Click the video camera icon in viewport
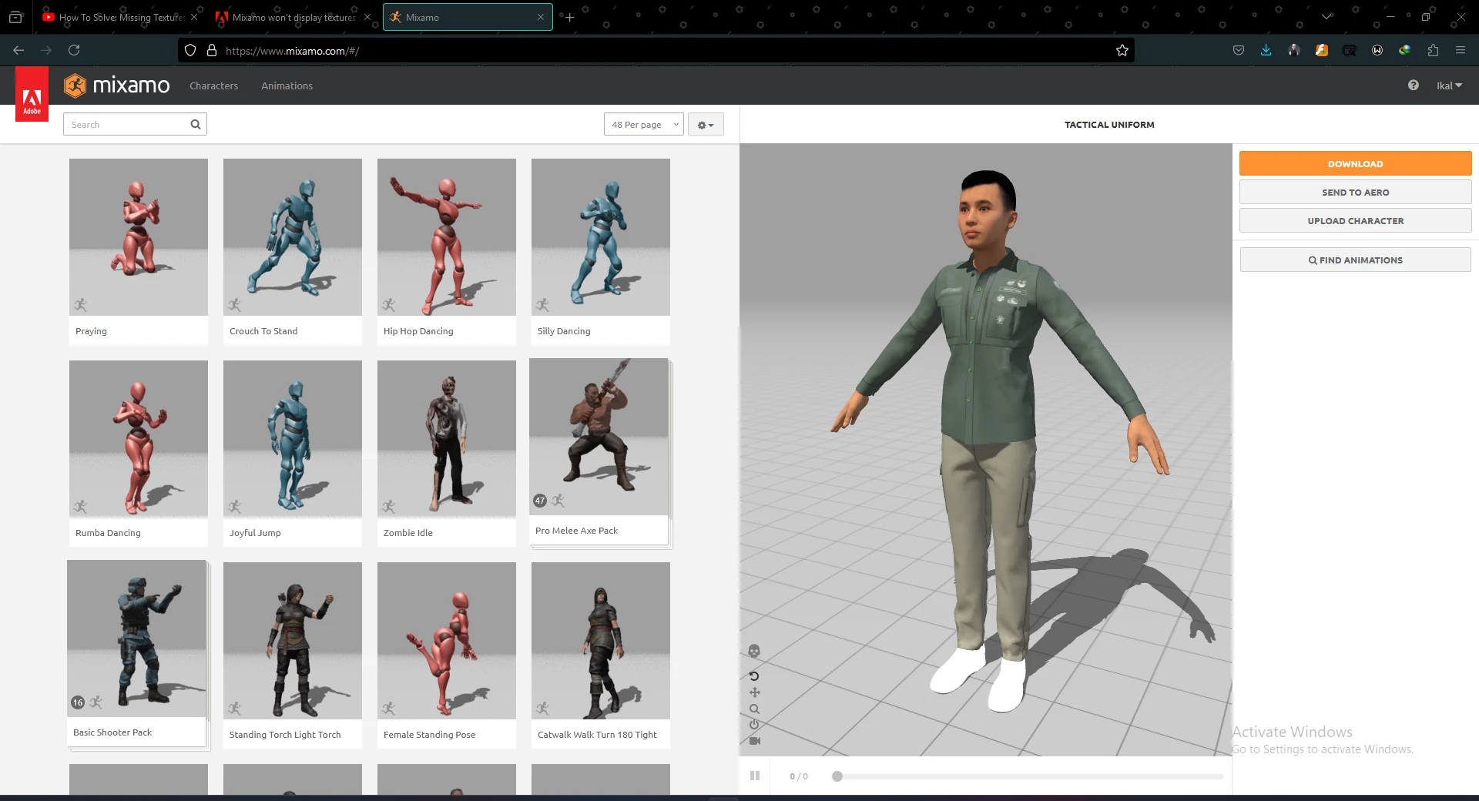Viewport: 1479px width, 801px height. [x=754, y=741]
